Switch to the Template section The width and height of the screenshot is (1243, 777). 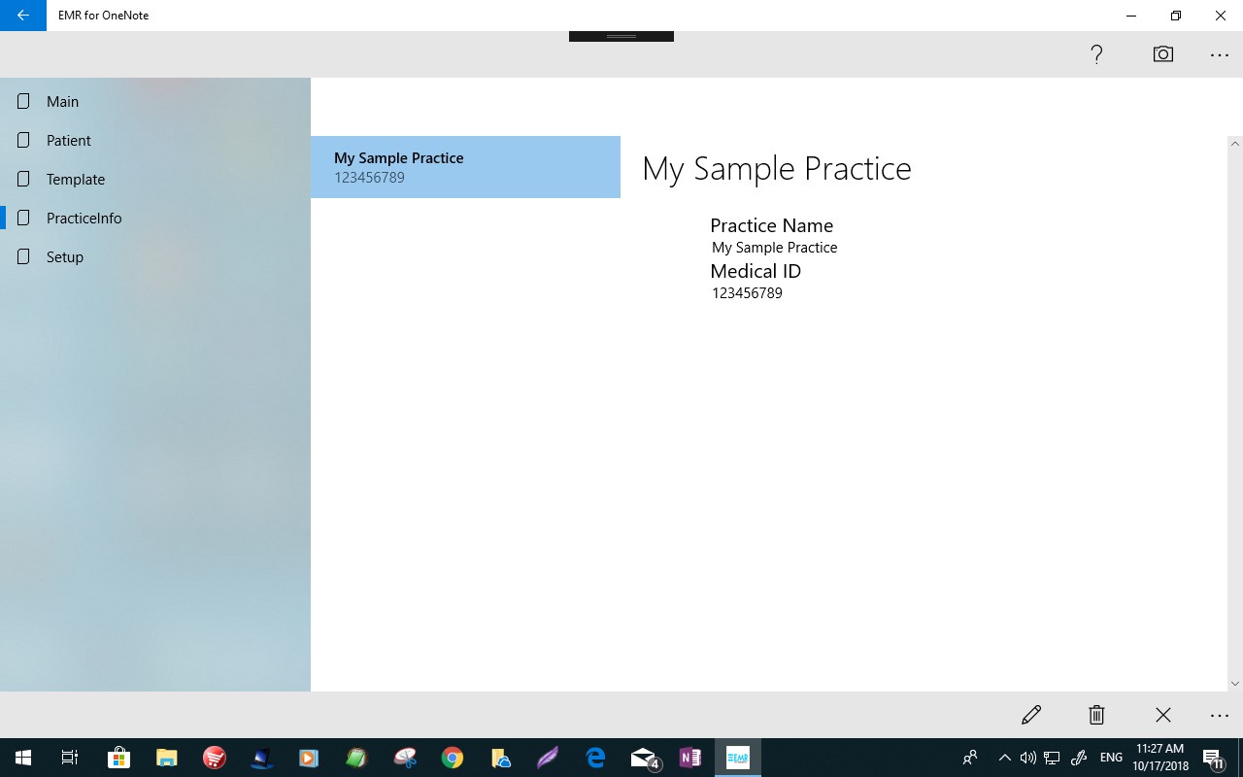tap(75, 179)
